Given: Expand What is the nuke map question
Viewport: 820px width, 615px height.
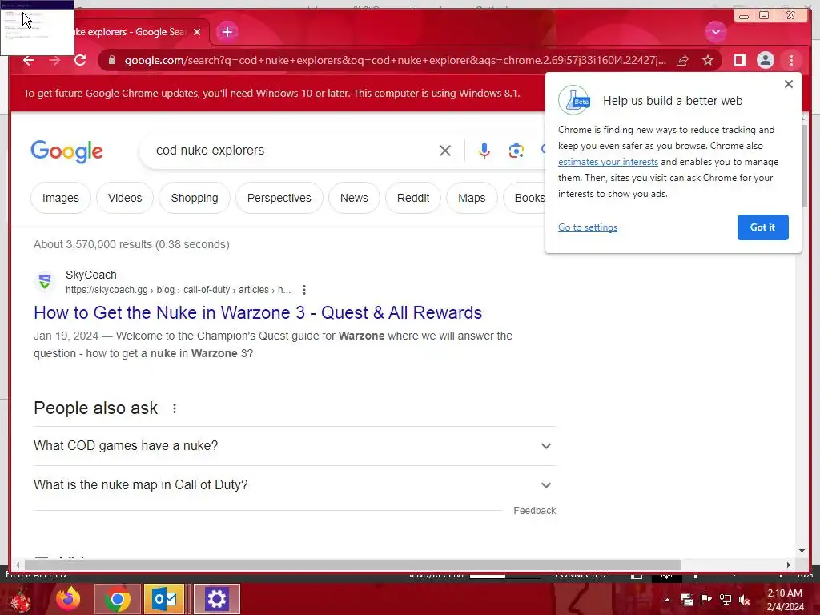Looking at the screenshot, I should point(295,485).
